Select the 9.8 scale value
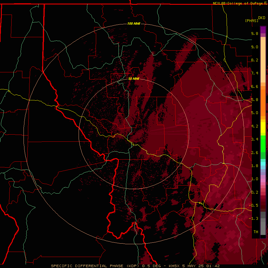Screen dimensions: 268x268 pyautogui.click(x=255, y=33)
